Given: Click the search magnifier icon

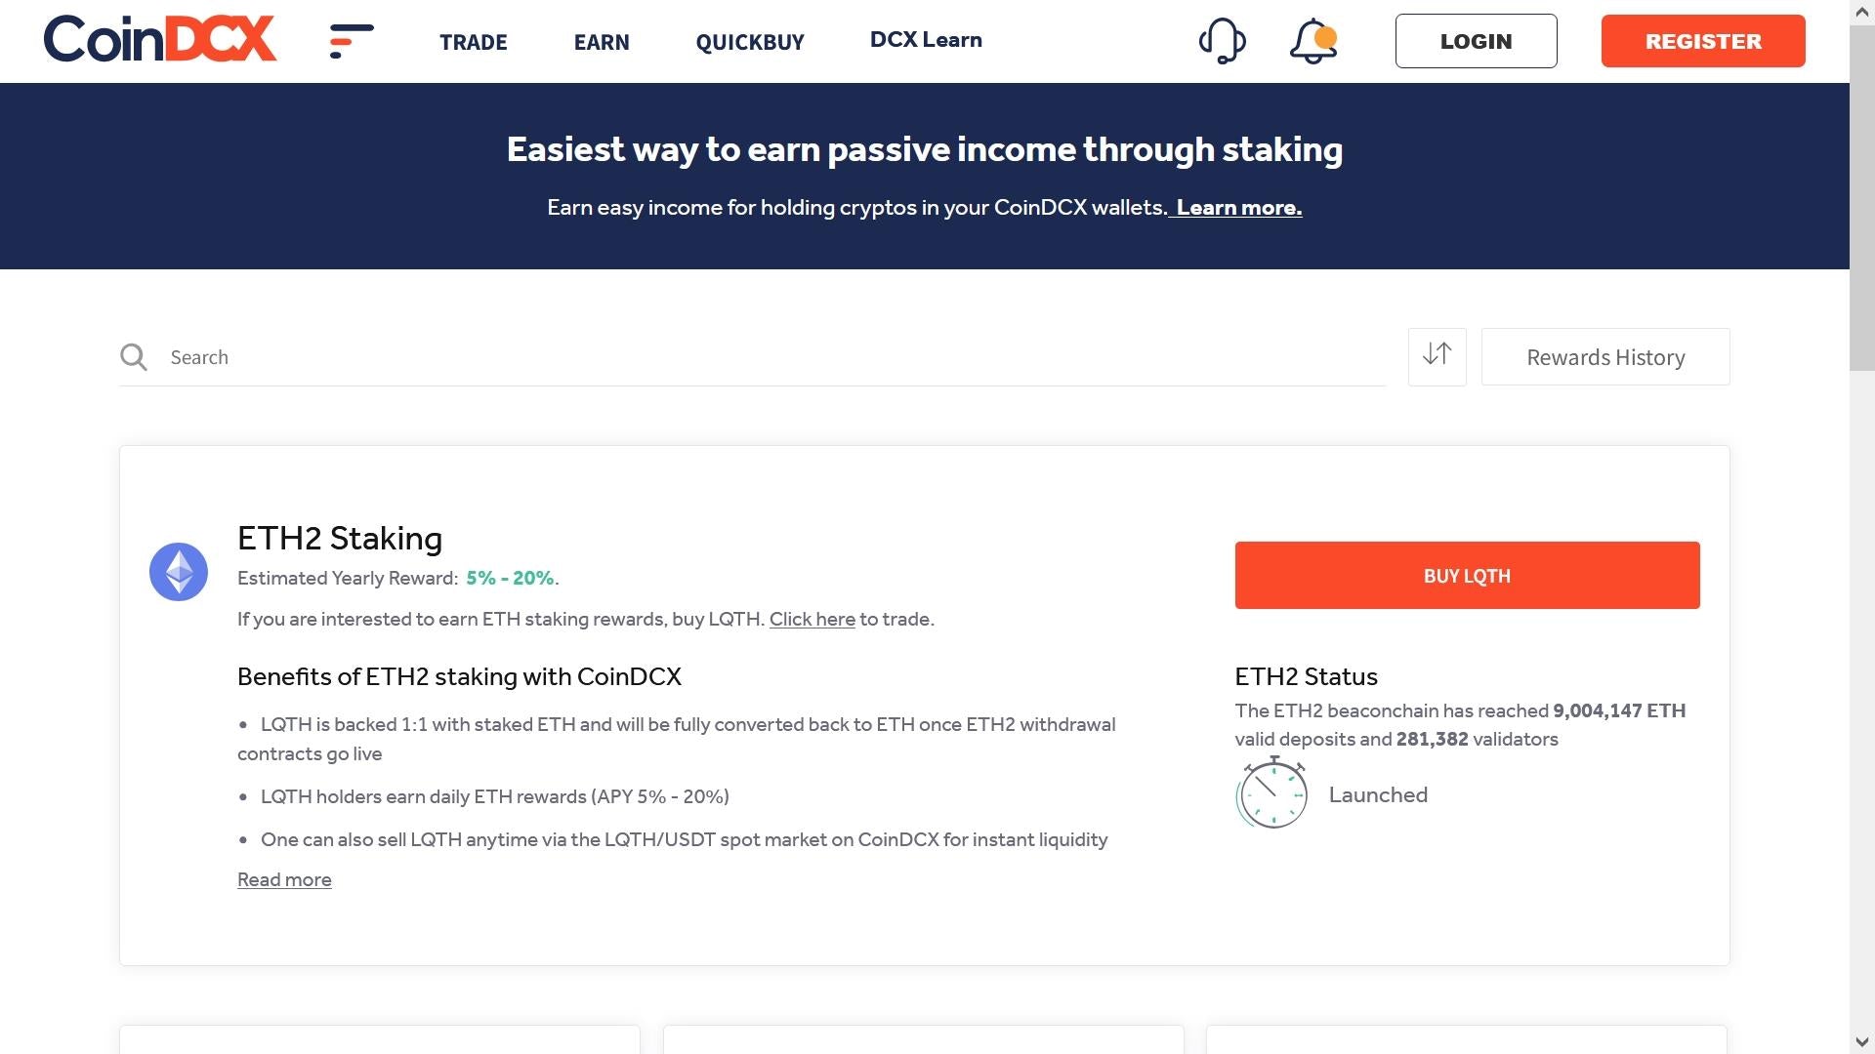Looking at the screenshot, I should [134, 357].
